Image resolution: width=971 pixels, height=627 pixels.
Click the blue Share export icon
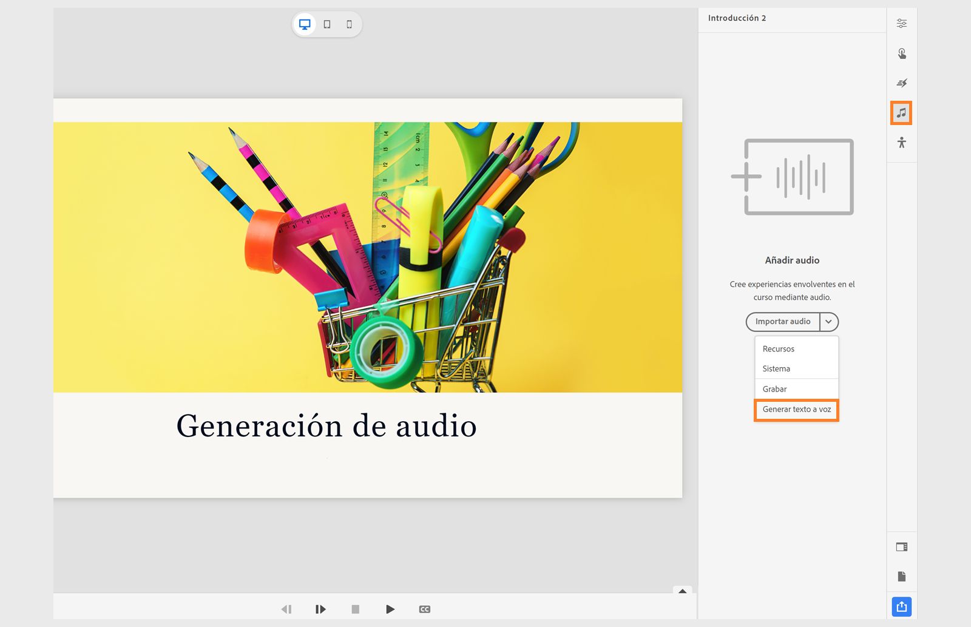click(x=902, y=606)
